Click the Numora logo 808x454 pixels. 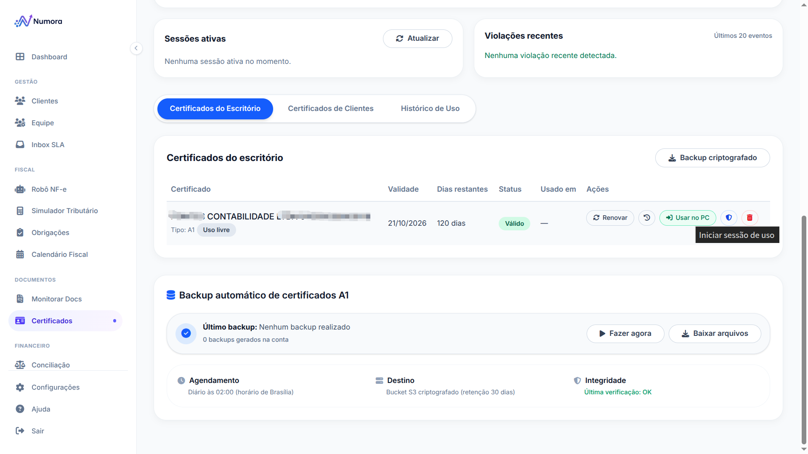(x=38, y=21)
